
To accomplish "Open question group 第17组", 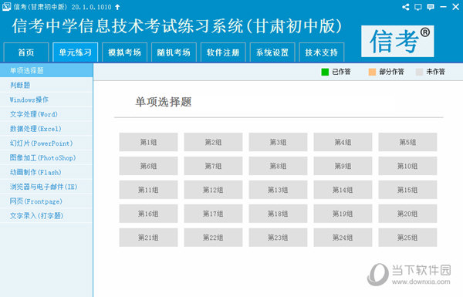I will tap(213, 214).
